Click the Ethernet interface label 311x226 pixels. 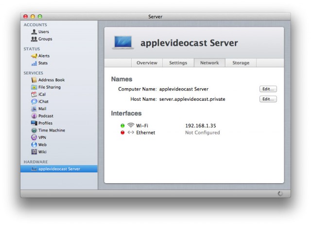[146, 132]
